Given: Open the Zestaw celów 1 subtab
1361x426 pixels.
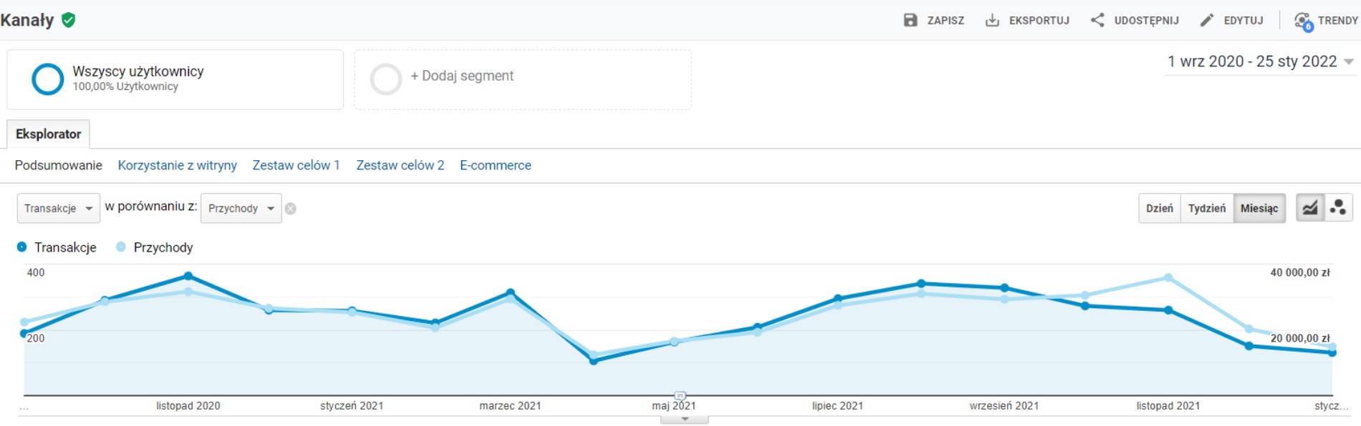Looking at the screenshot, I should pyautogui.click(x=296, y=165).
